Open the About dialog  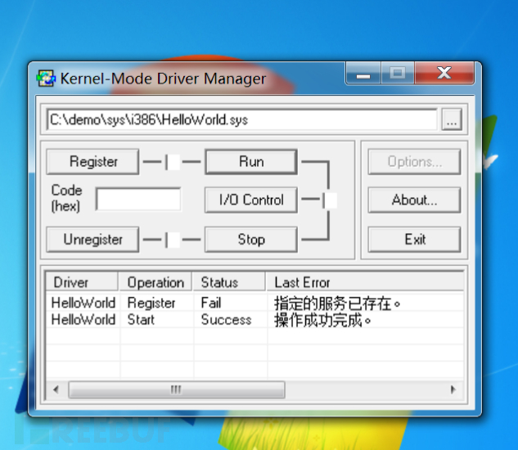pos(414,200)
